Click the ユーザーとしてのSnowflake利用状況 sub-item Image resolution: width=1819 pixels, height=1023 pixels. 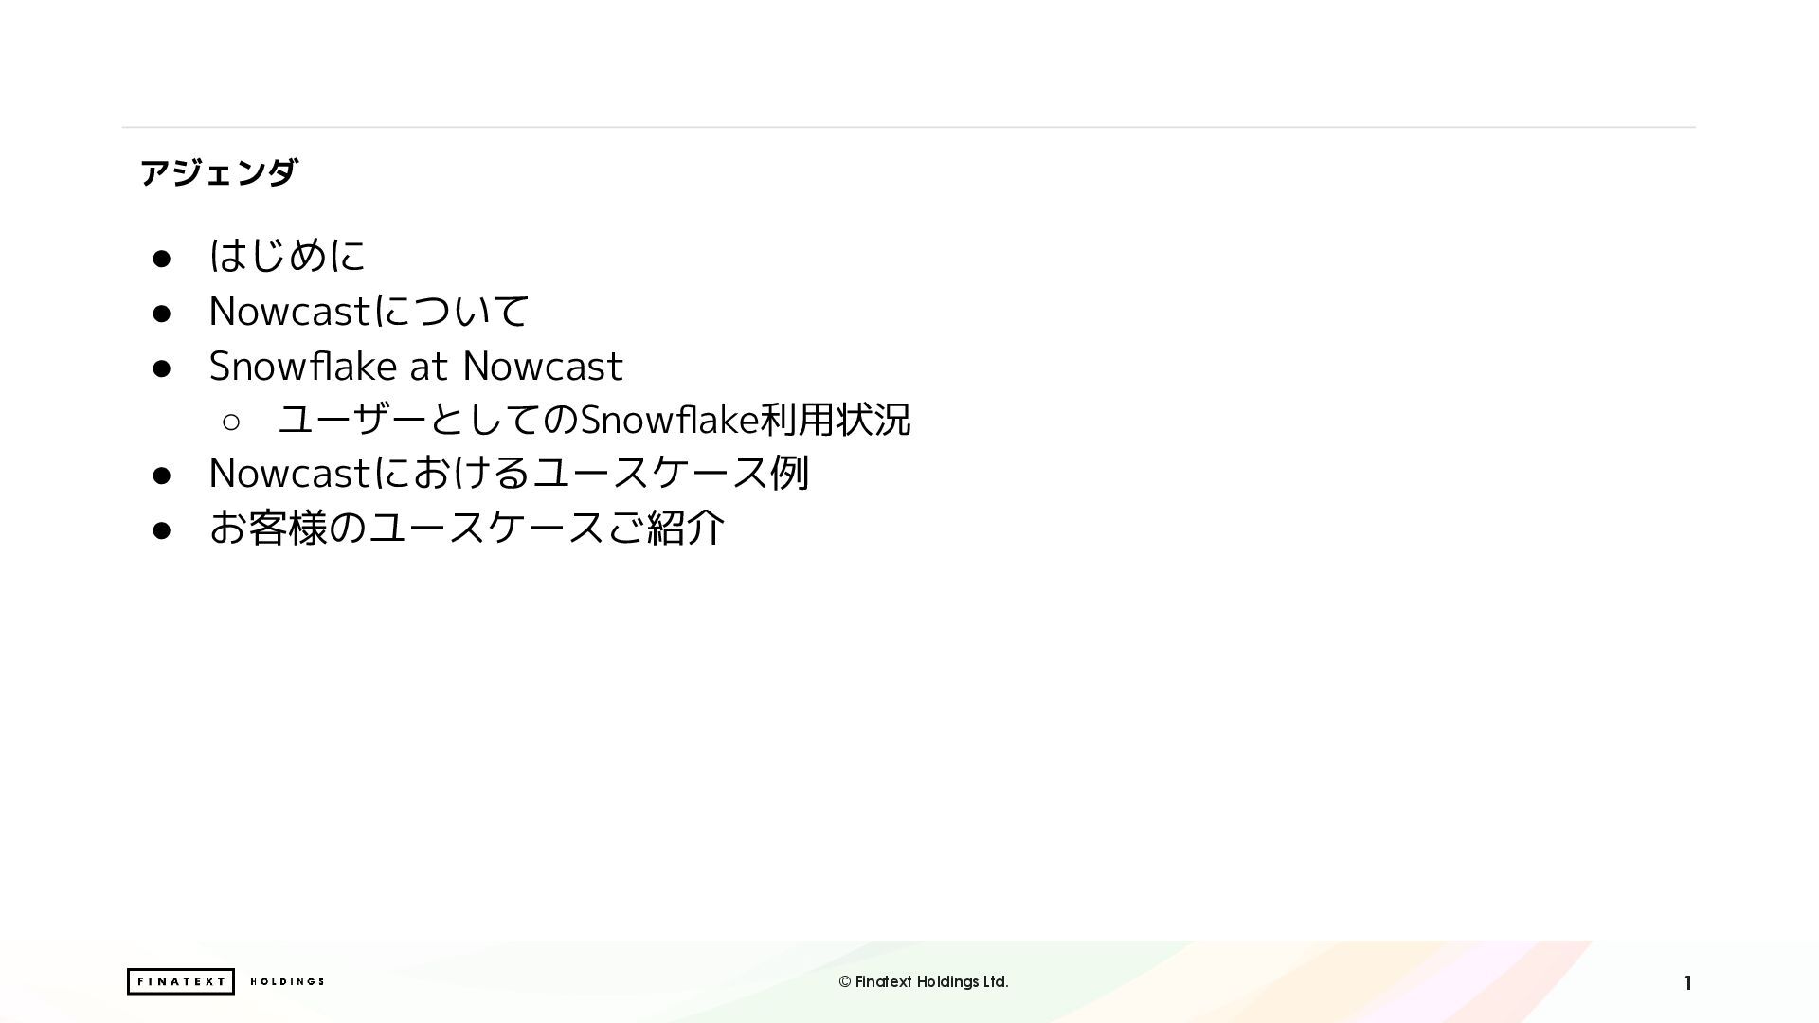[x=594, y=420]
